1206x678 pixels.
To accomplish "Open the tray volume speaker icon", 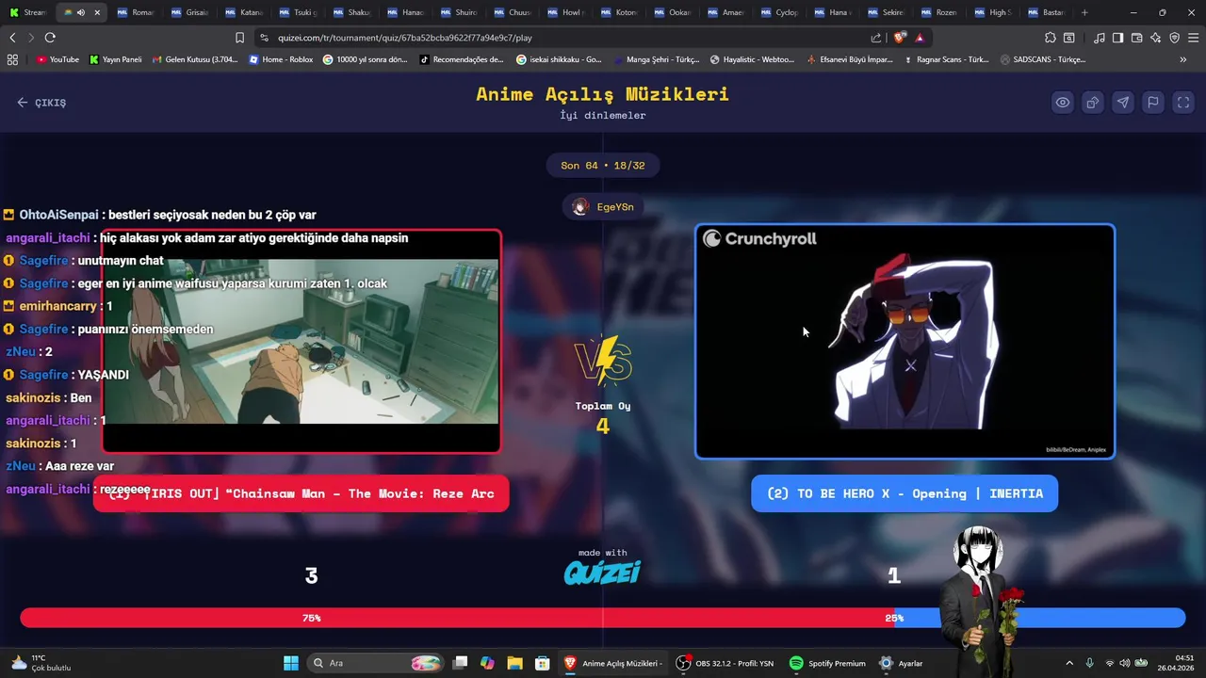I will (x=1125, y=663).
